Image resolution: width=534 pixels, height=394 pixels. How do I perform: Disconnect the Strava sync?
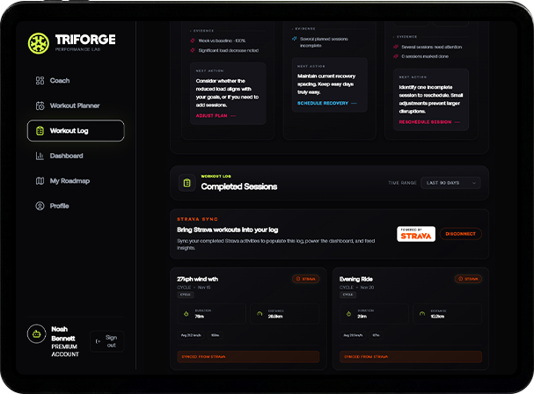click(461, 235)
